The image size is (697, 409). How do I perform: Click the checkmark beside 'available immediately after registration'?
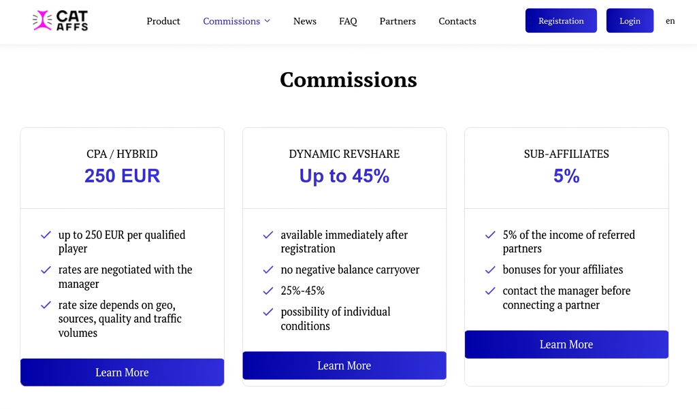tap(268, 235)
